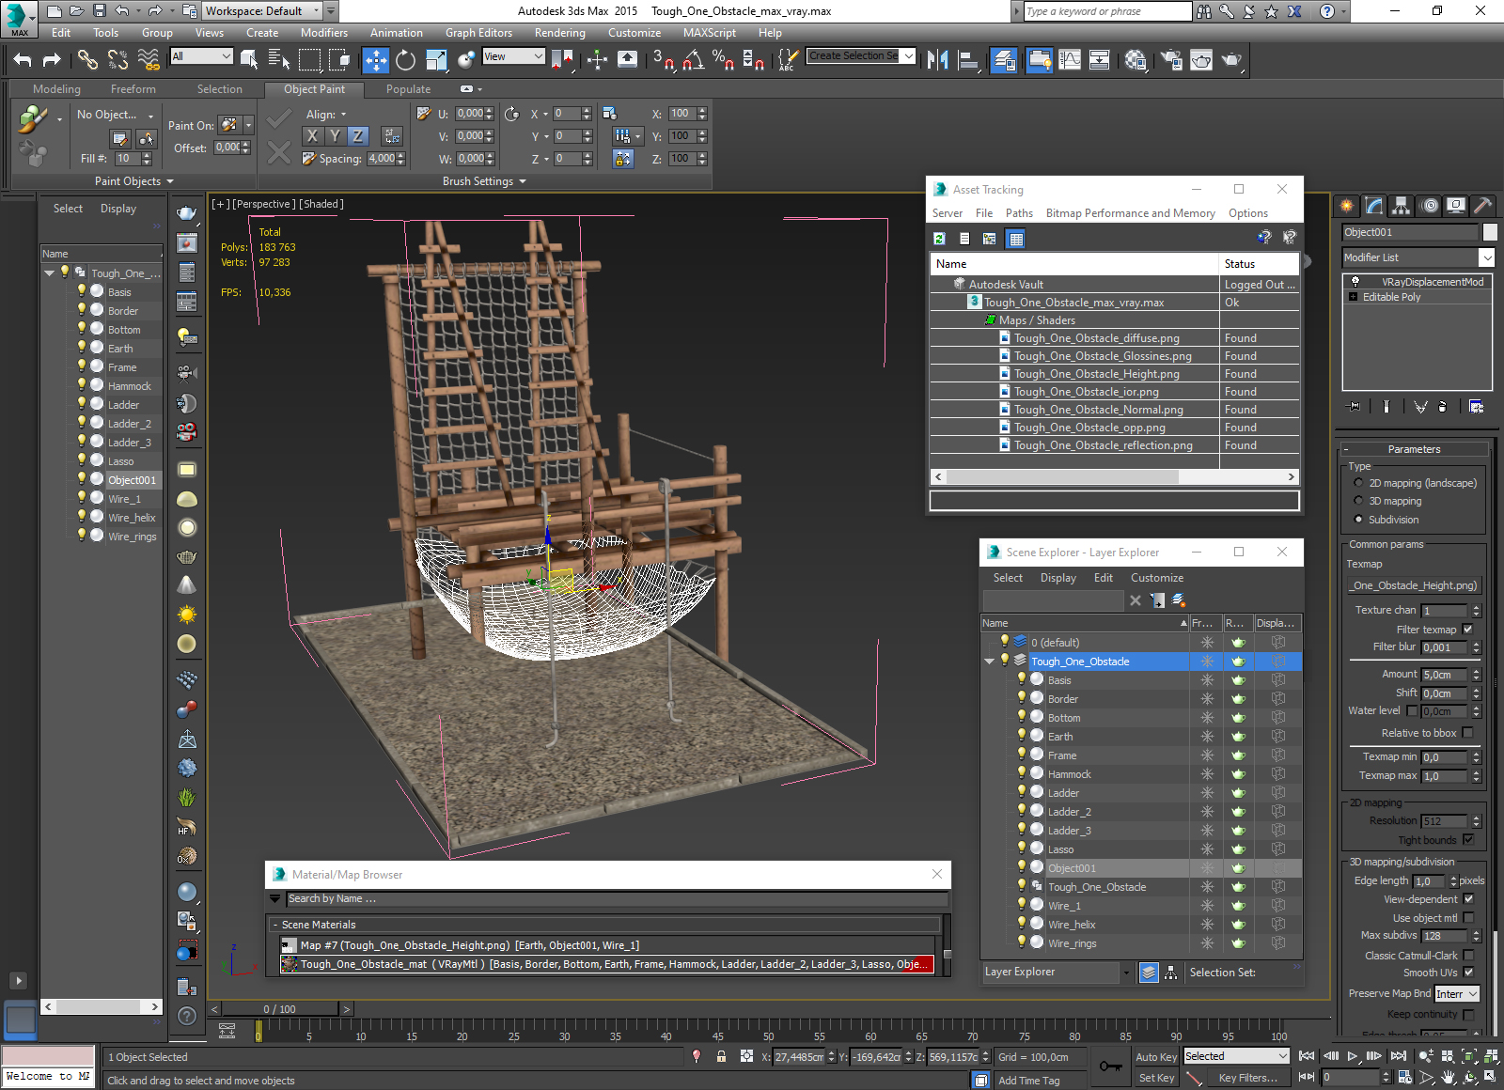Open Customize menu in Scene Explorer

click(x=1157, y=578)
